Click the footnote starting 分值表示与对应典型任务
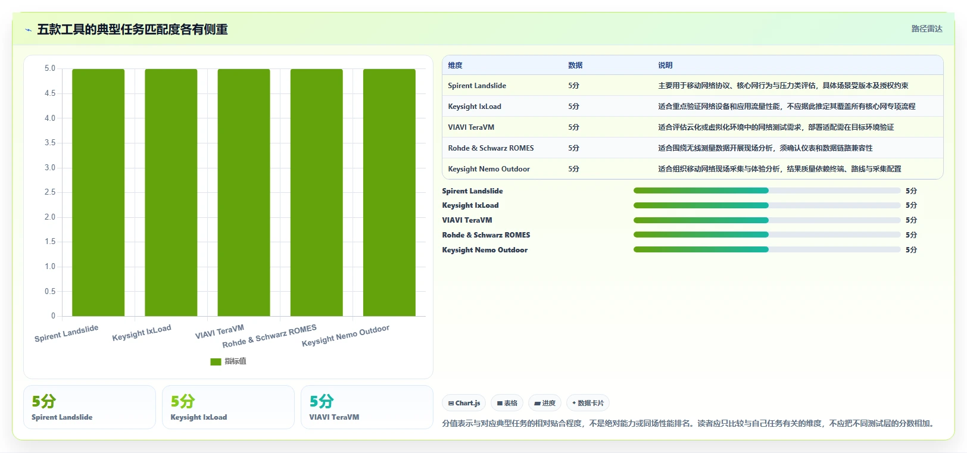 click(x=690, y=424)
